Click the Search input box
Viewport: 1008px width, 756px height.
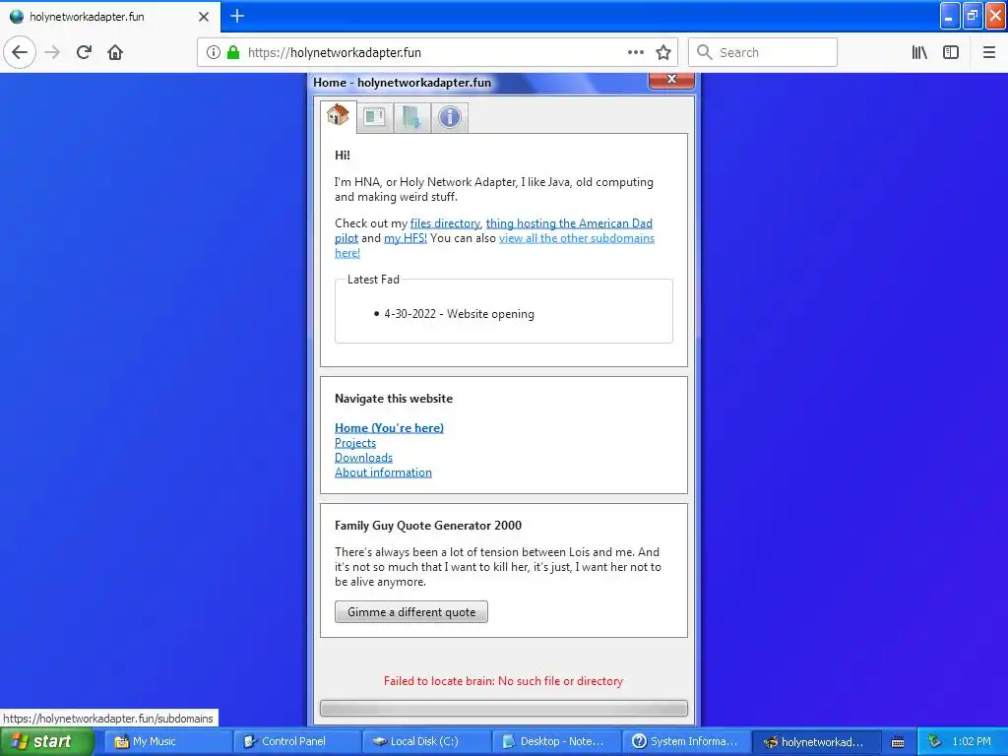(x=763, y=52)
